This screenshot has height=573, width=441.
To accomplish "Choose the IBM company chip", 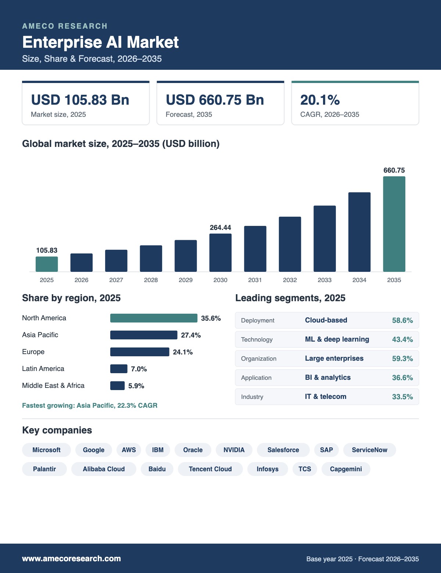I will point(158,450).
